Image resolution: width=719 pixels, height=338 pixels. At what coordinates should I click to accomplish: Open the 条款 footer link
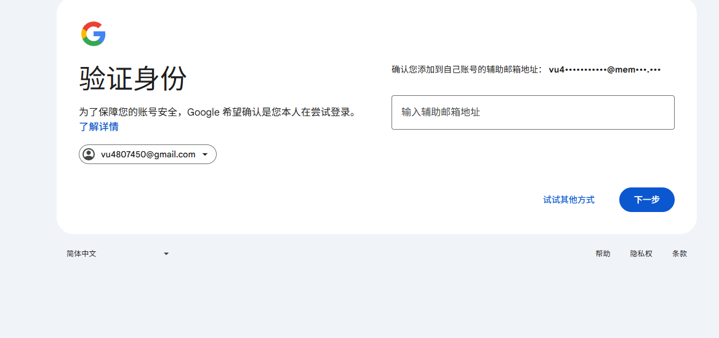click(680, 254)
